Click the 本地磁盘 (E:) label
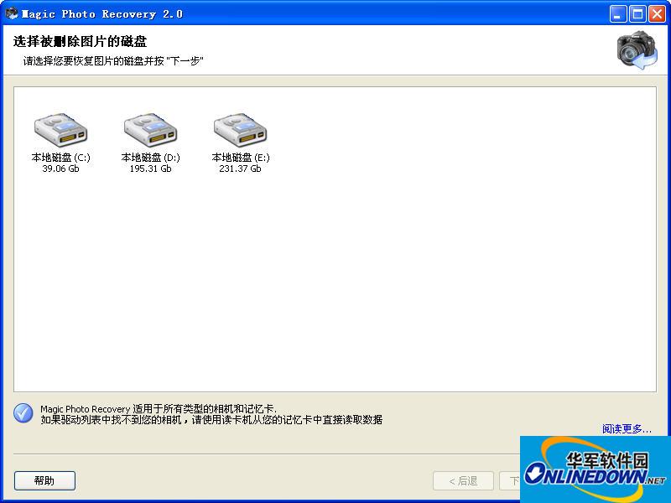Screen dimensions: 671x503 coord(241,158)
